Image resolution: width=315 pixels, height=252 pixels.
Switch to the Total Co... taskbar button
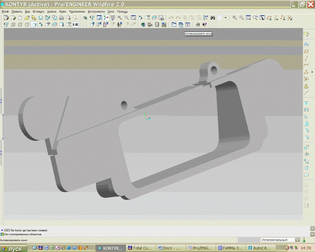coord(141,248)
